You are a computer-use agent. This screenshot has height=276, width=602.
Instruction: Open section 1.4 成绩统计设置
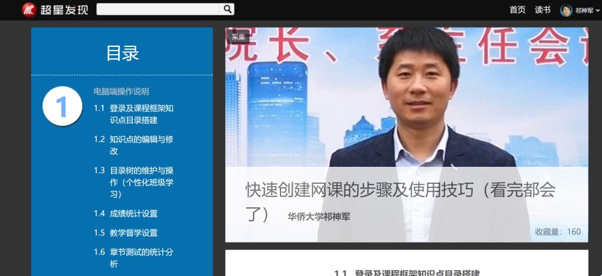[x=133, y=214]
